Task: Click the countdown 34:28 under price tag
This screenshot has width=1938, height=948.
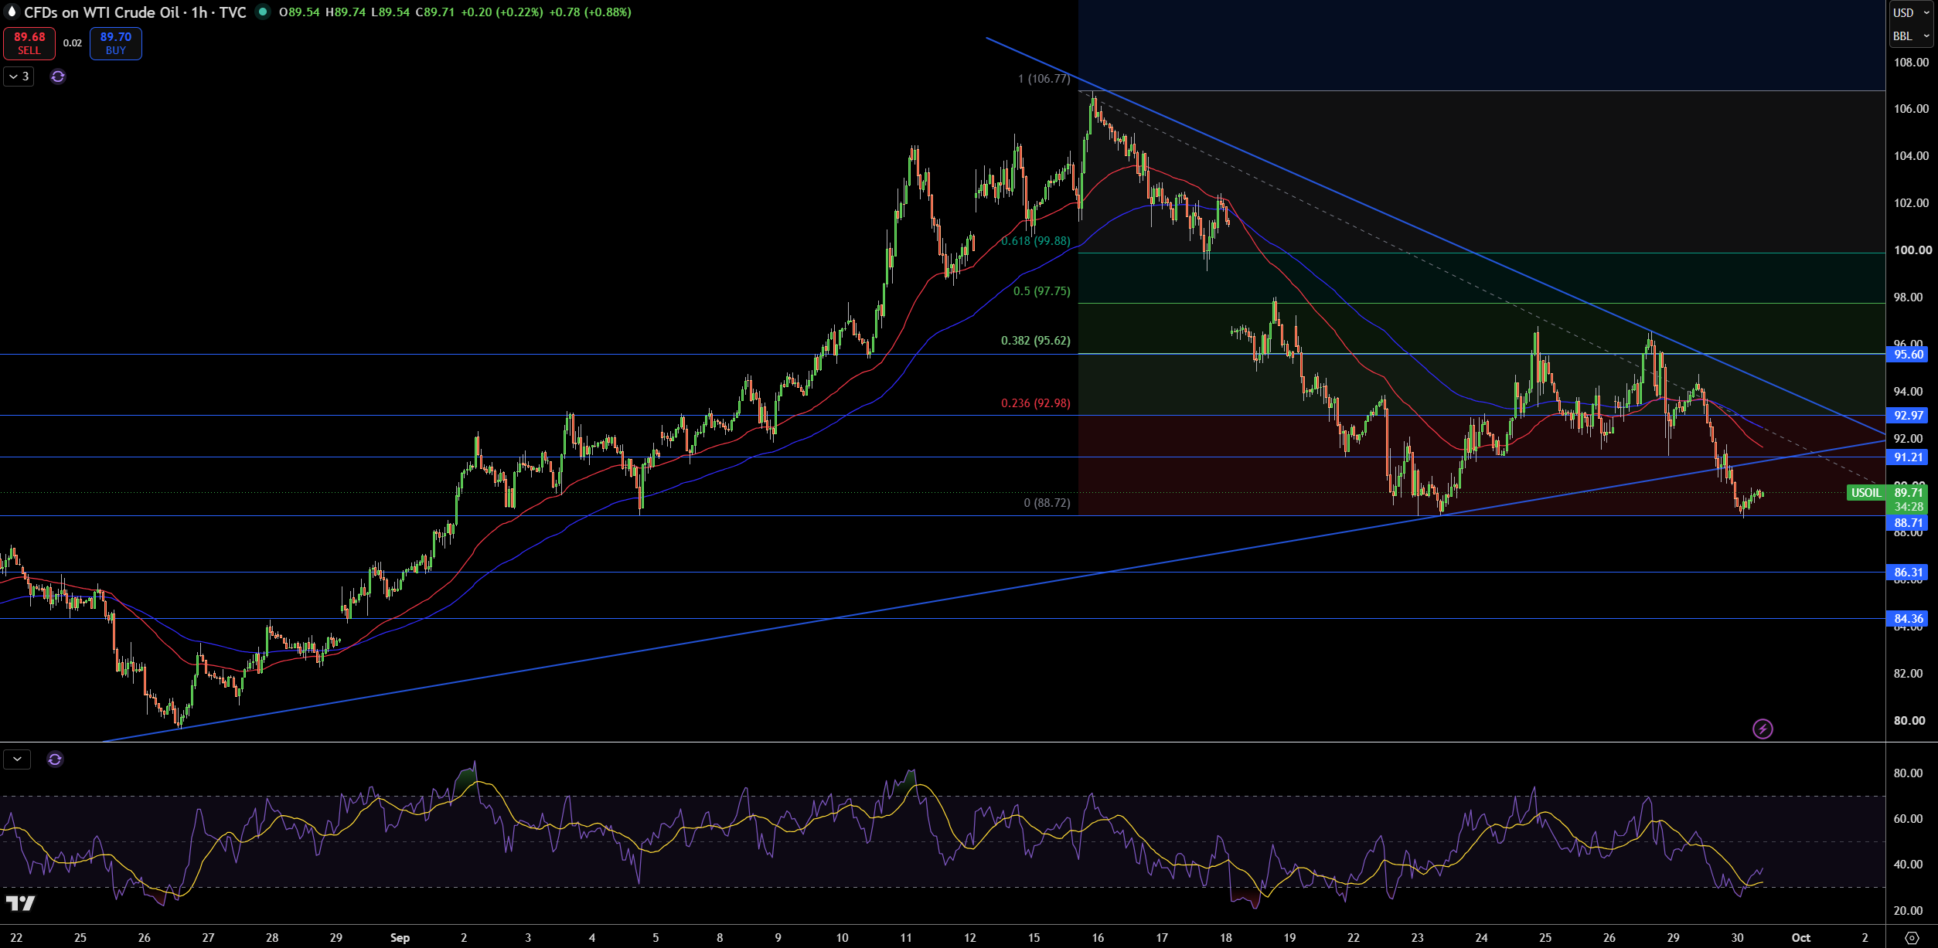Action: [x=1909, y=507]
